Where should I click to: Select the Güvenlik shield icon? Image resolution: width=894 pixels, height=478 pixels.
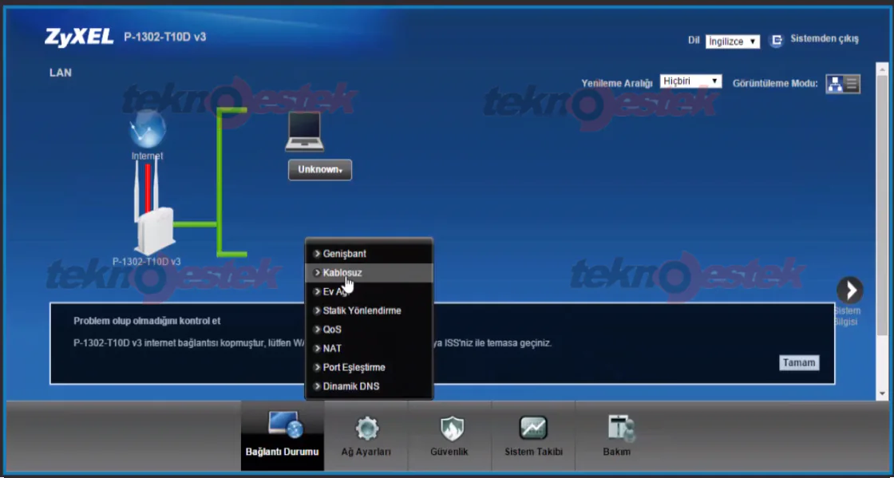449,429
